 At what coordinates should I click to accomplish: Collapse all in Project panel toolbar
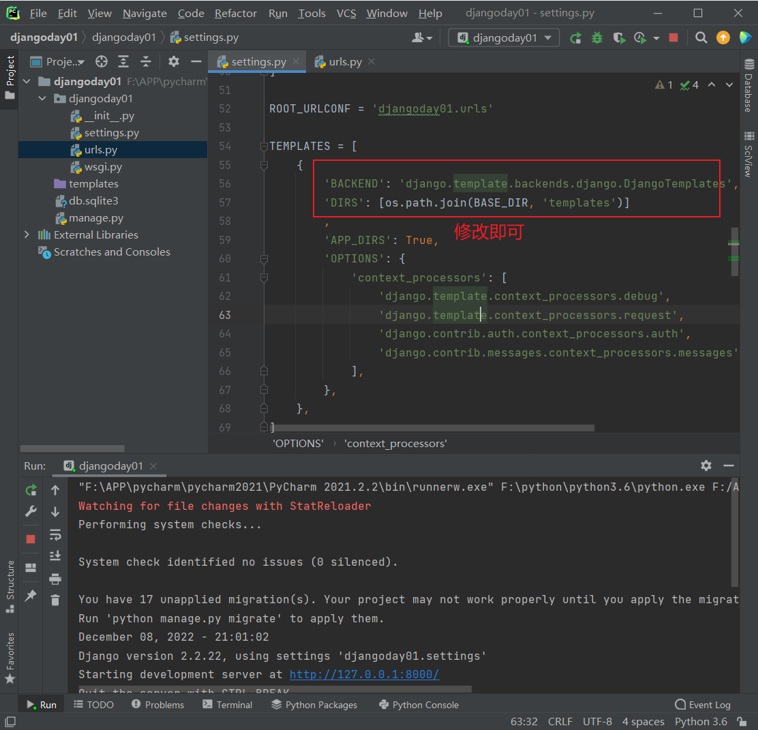(x=145, y=62)
